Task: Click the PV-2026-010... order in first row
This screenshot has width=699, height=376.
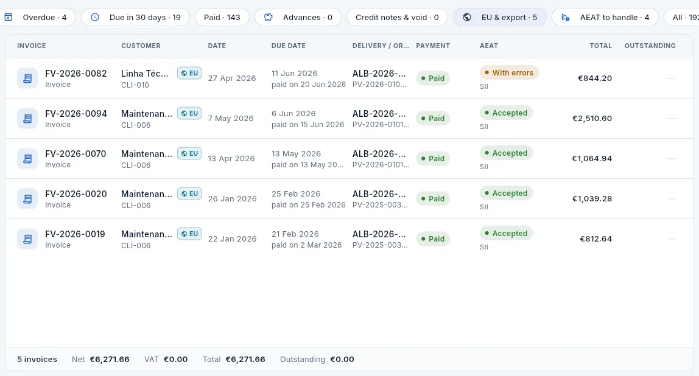Action: pyautogui.click(x=379, y=85)
